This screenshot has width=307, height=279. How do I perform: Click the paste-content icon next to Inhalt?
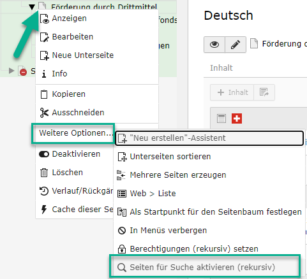[264, 92]
